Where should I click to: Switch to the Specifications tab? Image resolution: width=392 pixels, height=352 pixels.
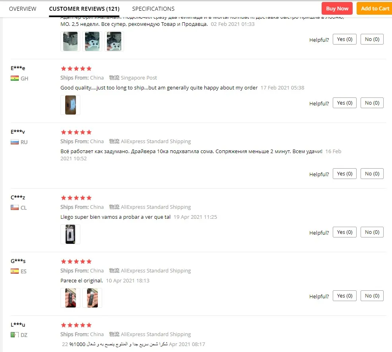(x=153, y=9)
